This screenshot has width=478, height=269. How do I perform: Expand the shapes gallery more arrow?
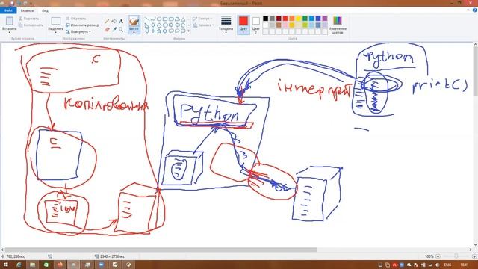click(x=188, y=31)
